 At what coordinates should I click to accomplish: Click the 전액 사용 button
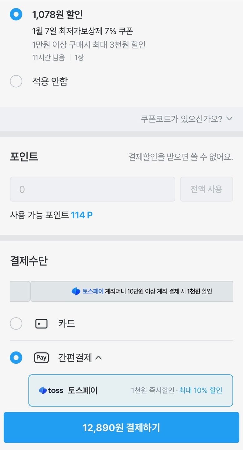click(207, 189)
